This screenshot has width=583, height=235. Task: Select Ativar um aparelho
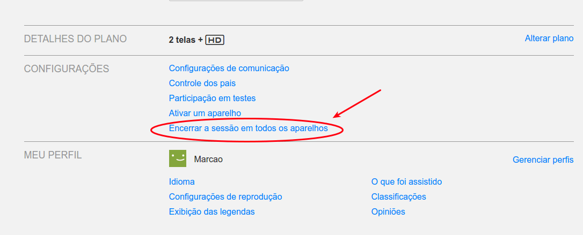(x=205, y=113)
